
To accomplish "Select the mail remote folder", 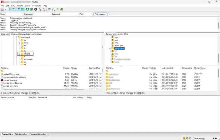I will coord(116,40).
